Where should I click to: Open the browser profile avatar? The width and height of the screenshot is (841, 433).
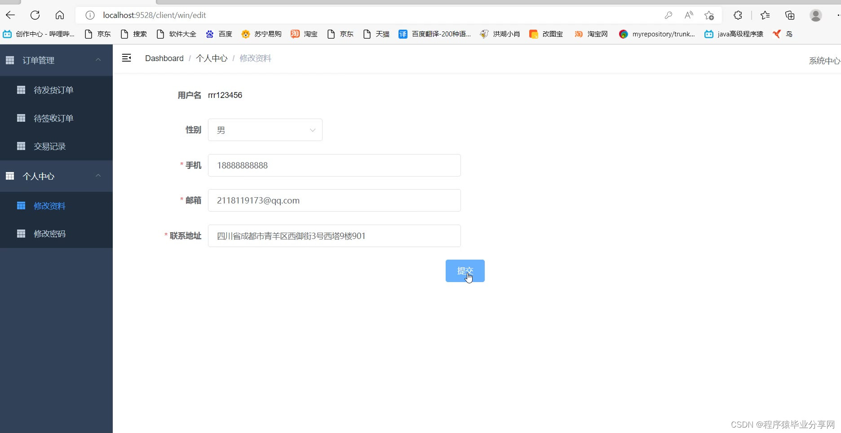tap(816, 15)
